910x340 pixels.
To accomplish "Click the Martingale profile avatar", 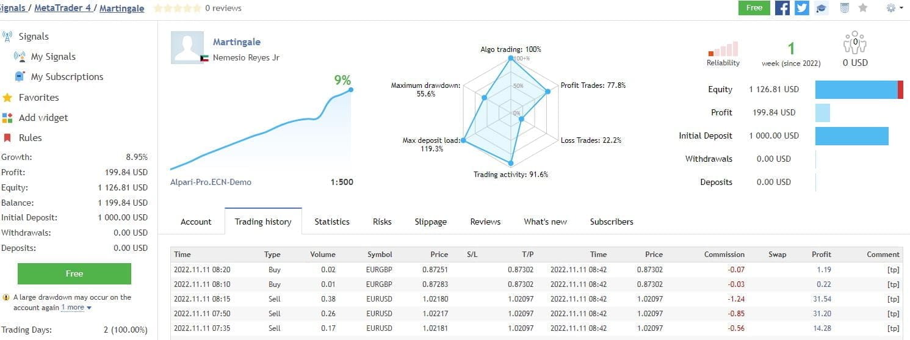I will pos(187,48).
